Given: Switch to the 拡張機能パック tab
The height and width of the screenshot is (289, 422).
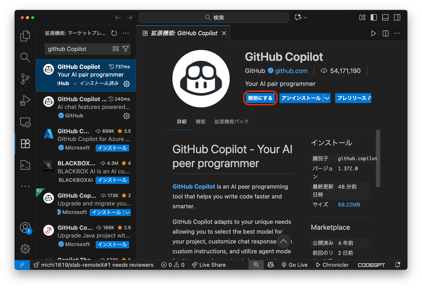Looking at the screenshot, I should 231,122.
